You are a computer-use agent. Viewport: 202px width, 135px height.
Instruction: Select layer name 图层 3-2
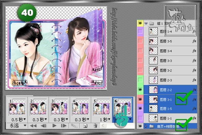coord(166,70)
